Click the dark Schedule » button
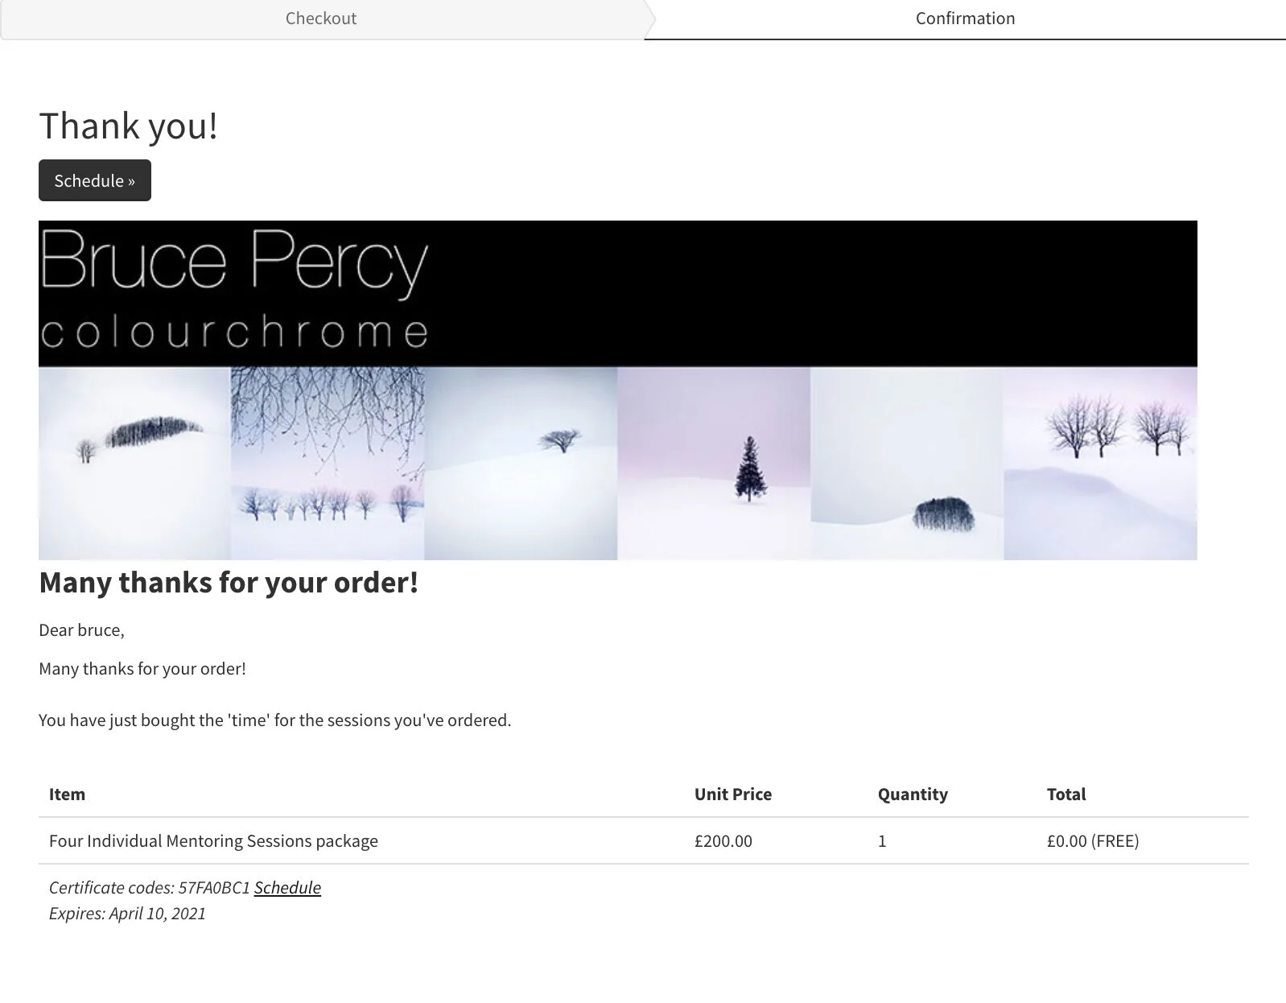Viewport: 1286px width, 1003px height. point(95,180)
